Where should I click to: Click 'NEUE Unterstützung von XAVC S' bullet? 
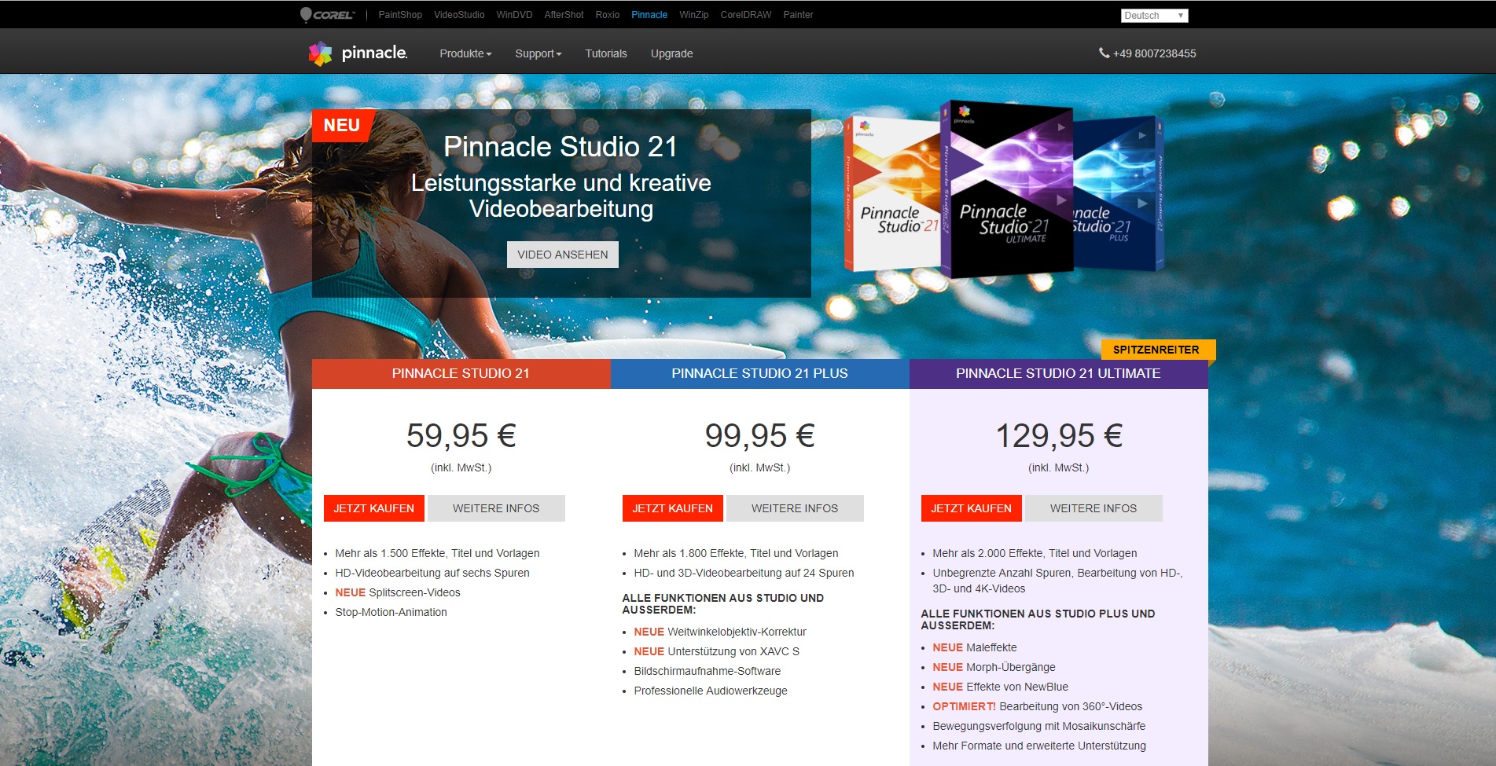click(716, 651)
